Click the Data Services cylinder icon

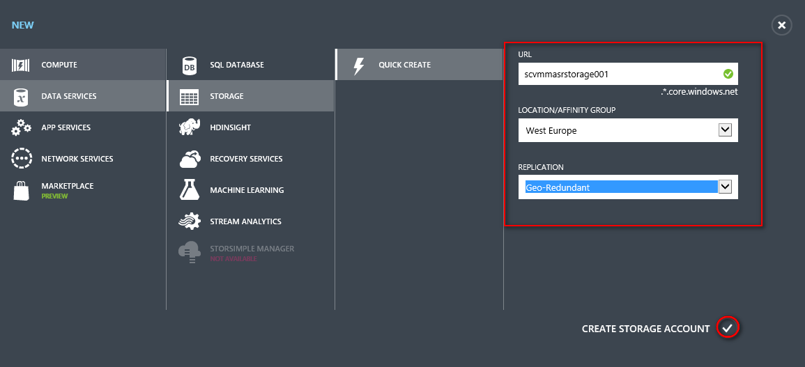(21, 97)
